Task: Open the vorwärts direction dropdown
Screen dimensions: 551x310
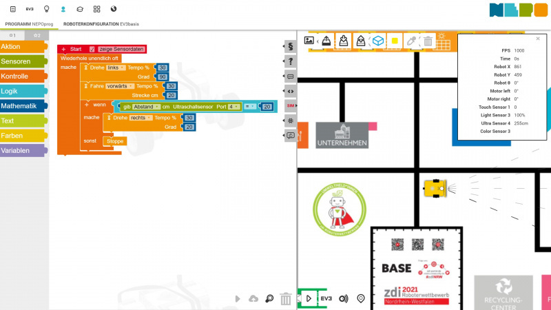Action: click(120, 86)
